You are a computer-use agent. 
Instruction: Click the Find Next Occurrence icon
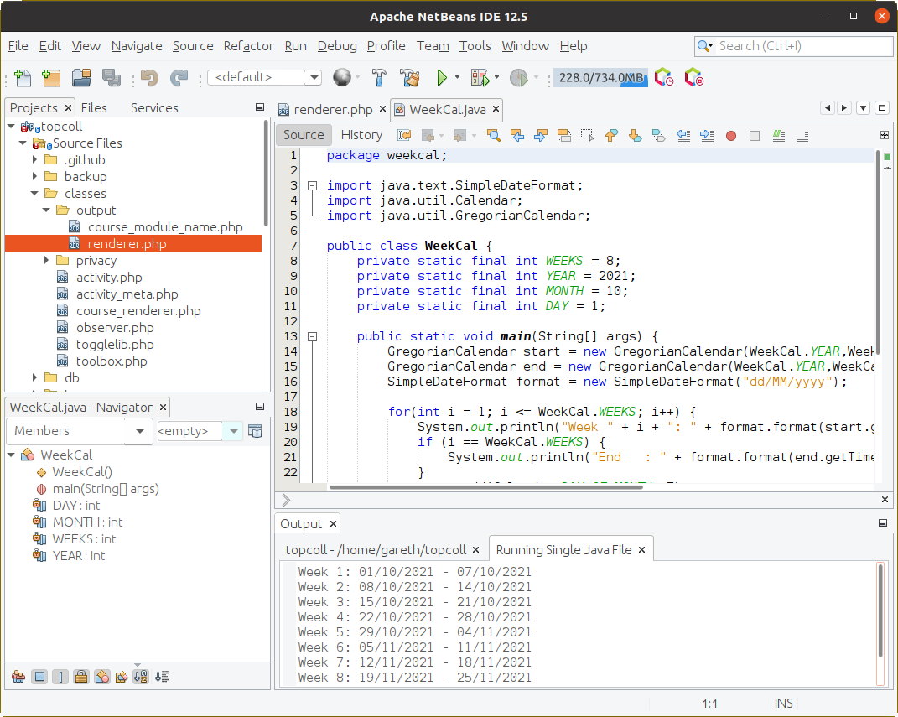540,135
